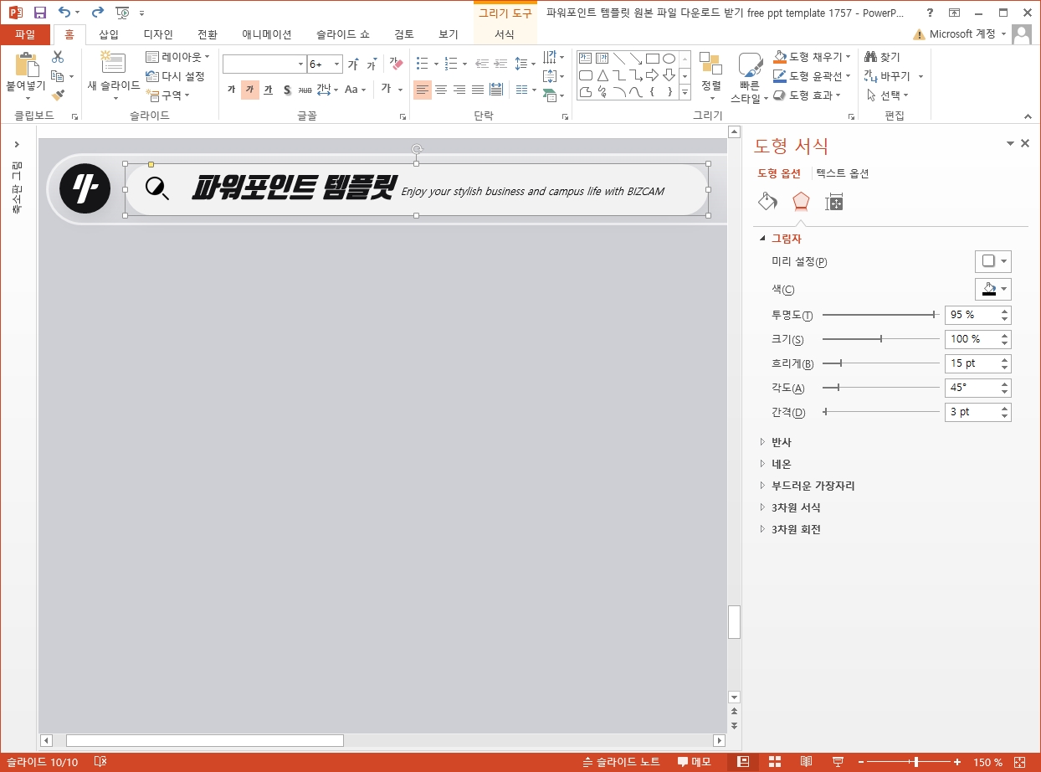Image resolution: width=1041 pixels, height=772 pixels.
Task: Click the 메모 comments button
Action: 695,762
